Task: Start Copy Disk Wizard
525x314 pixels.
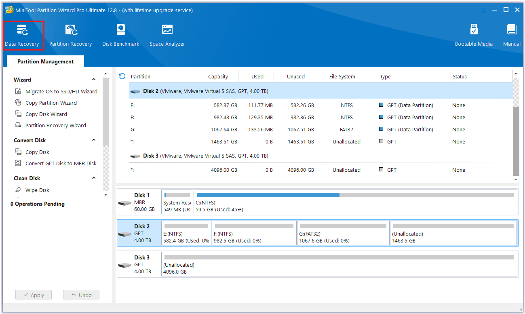Action: click(41, 114)
